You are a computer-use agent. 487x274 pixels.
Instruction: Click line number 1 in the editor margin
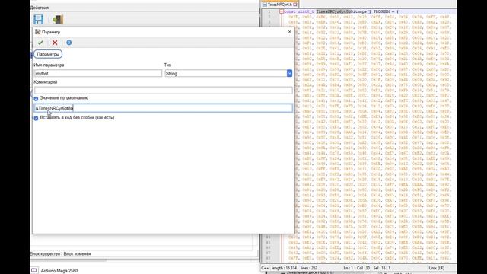(x=269, y=11)
